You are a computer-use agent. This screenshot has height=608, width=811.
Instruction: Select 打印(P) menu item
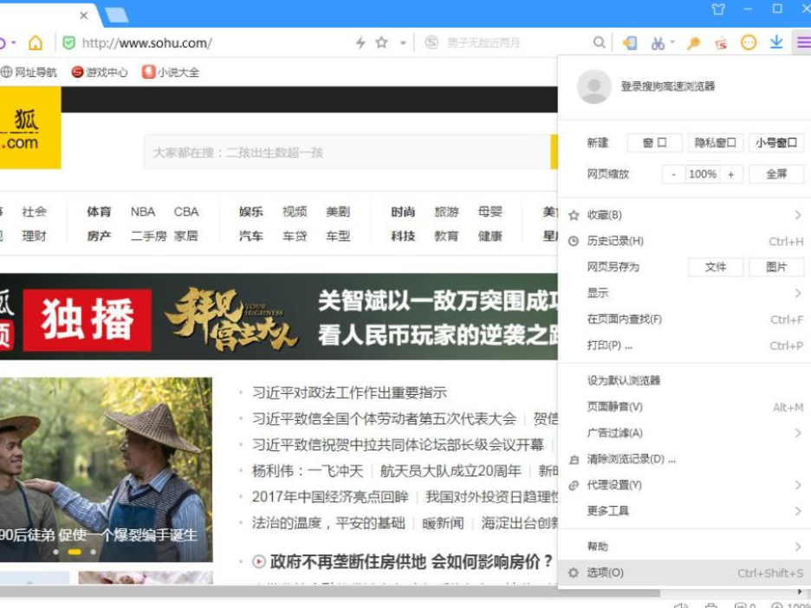click(684, 346)
